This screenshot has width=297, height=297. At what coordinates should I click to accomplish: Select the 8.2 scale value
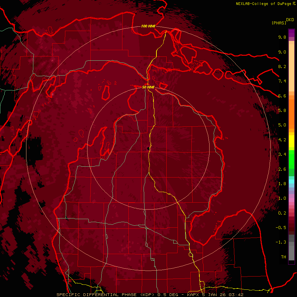click(x=282, y=66)
